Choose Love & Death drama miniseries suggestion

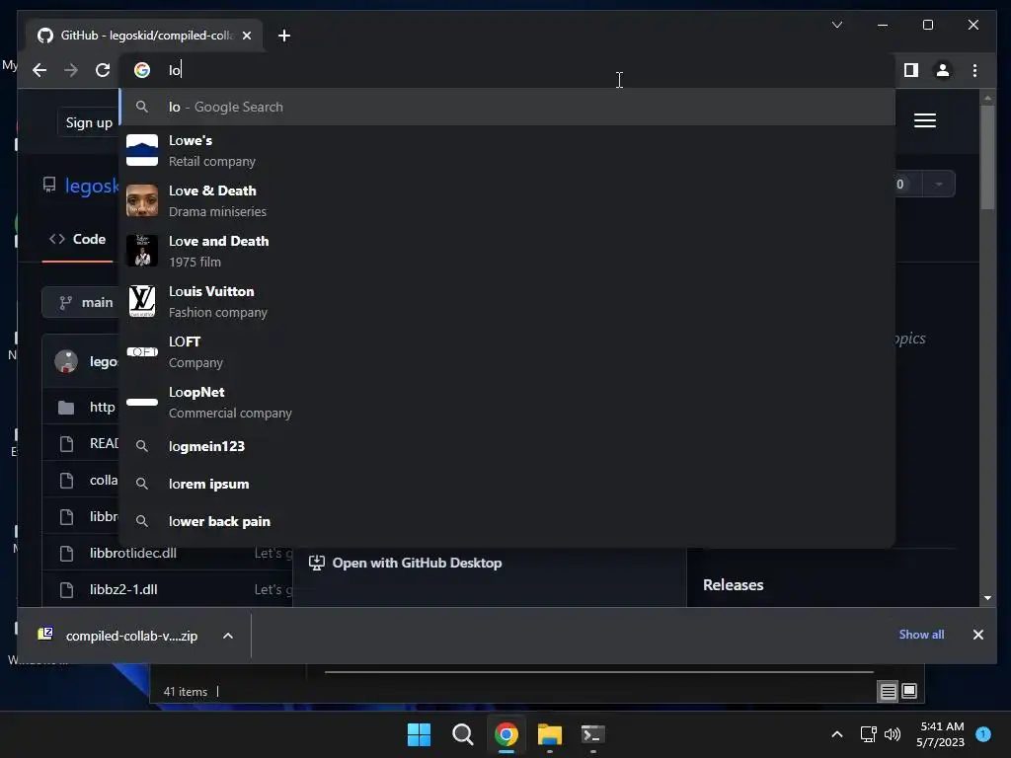[507, 200]
